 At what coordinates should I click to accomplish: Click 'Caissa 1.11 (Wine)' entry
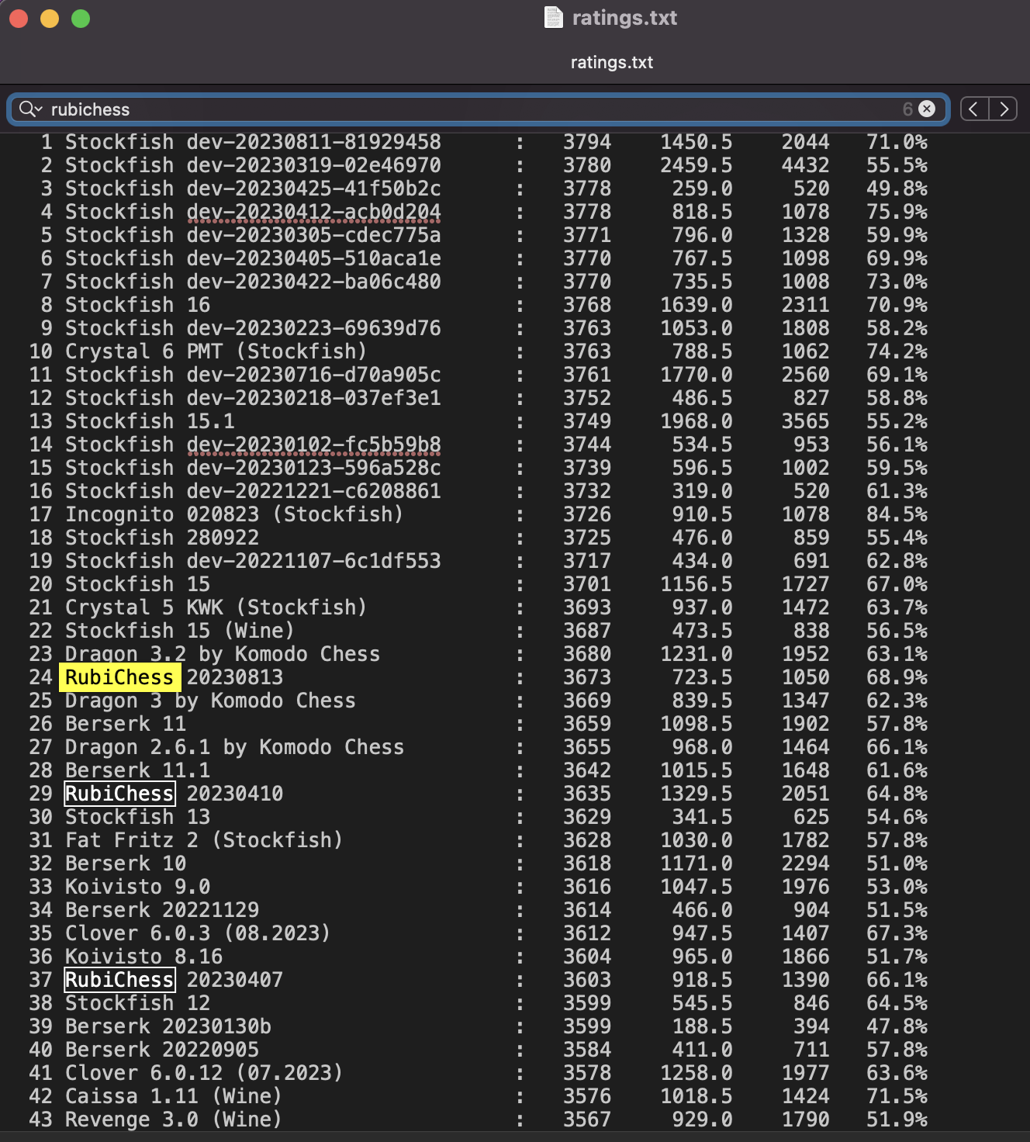tap(174, 1096)
